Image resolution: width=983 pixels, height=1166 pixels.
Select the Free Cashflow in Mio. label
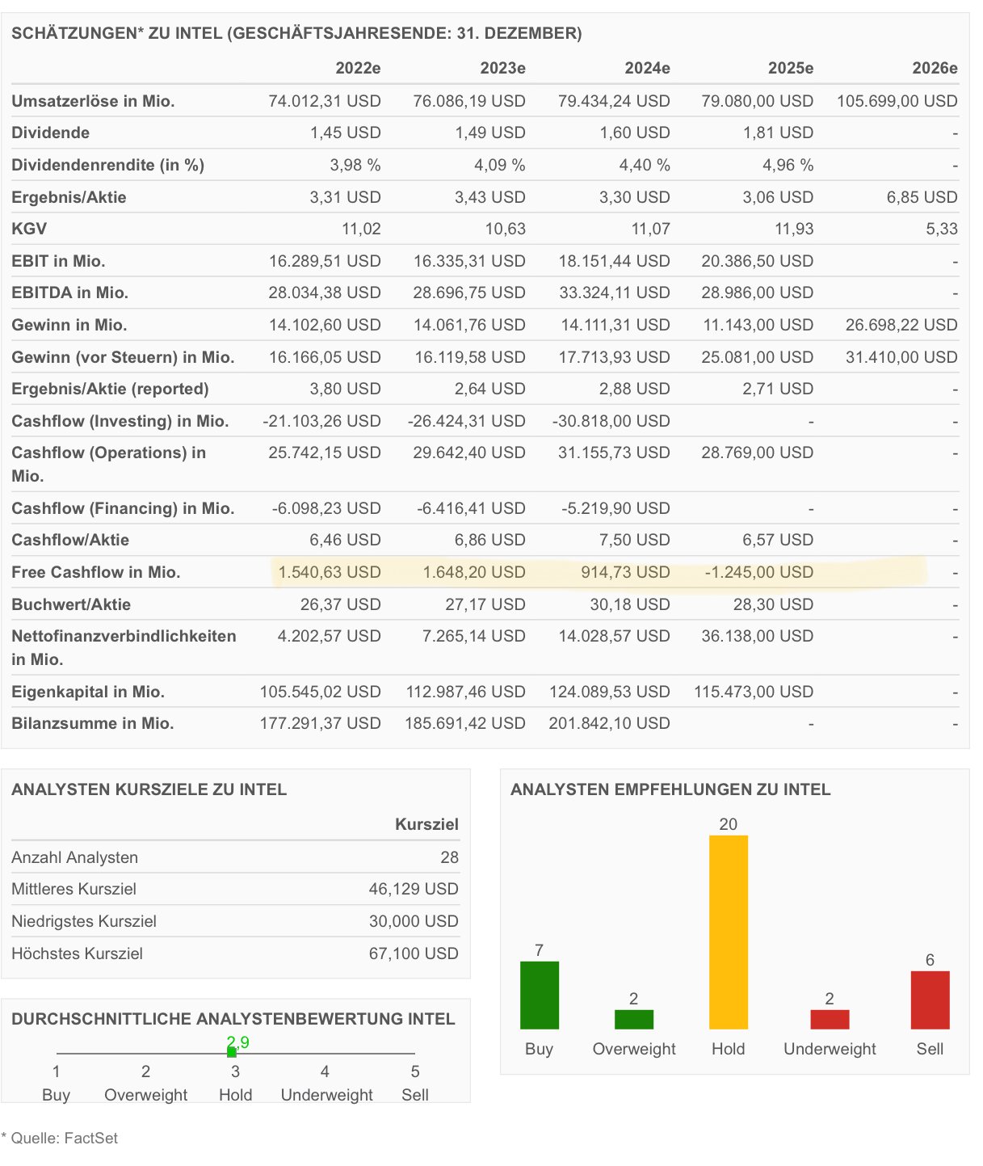pyautogui.click(x=96, y=572)
